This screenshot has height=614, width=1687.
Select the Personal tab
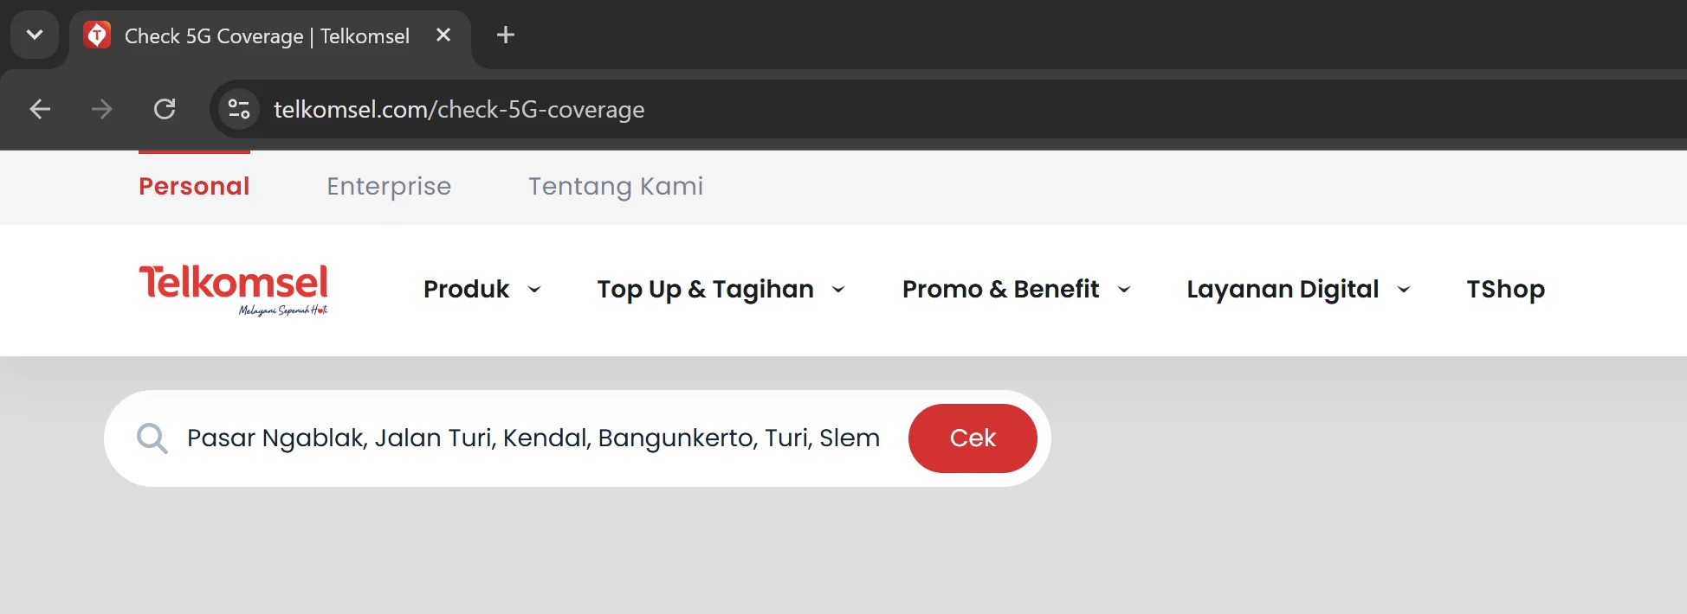pyautogui.click(x=194, y=186)
